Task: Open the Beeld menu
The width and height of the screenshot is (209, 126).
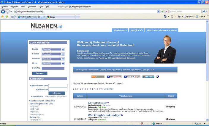Action: [23, 7]
